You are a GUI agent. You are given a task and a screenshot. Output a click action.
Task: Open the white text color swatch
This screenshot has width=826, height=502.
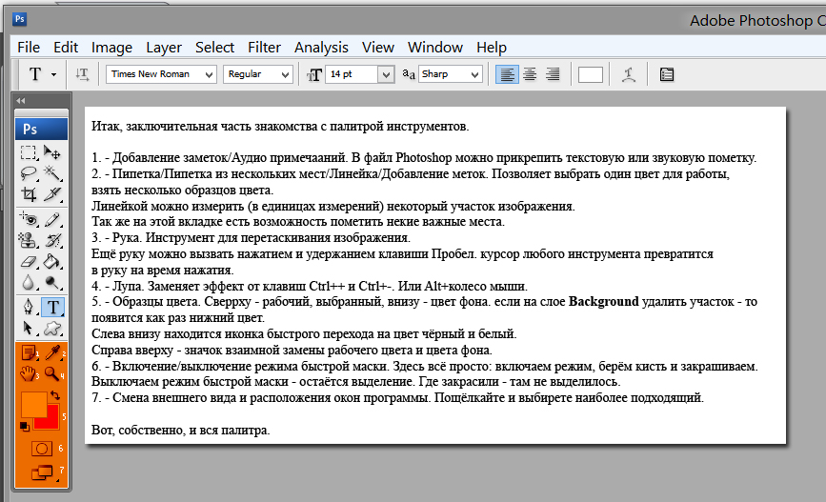pyautogui.click(x=591, y=74)
